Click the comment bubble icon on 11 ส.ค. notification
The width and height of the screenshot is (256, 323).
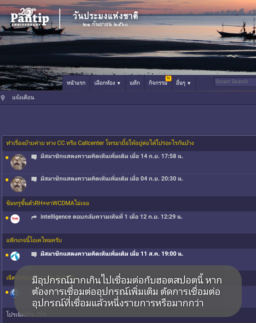(34, 254)
